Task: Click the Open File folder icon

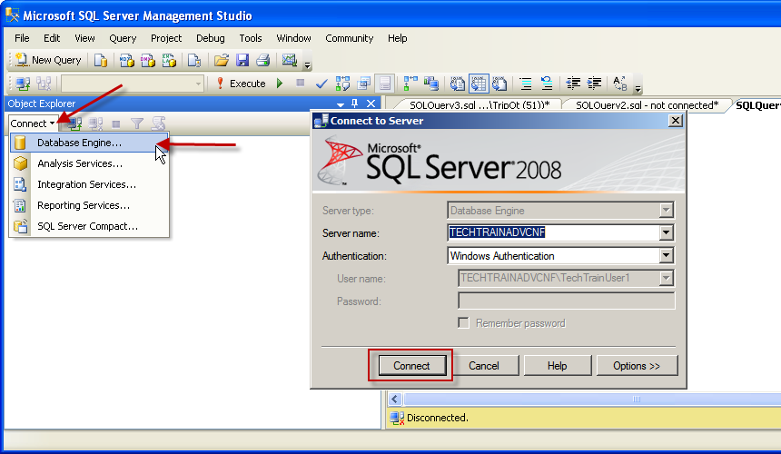Action: [x=222, y=60]
